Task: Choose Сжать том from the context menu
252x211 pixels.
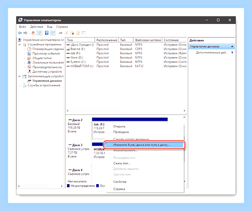Action: (122, 163)
